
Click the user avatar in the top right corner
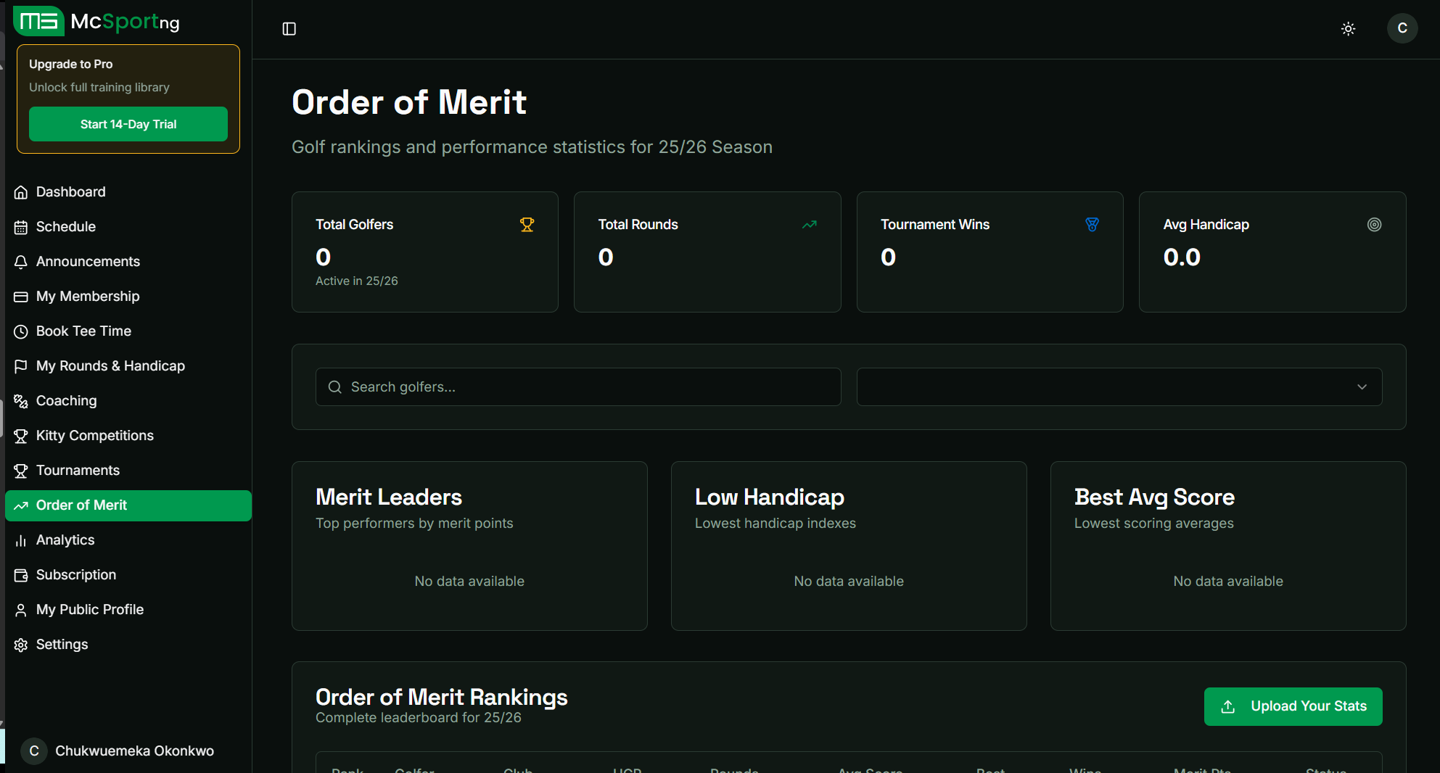(1402, 28)
